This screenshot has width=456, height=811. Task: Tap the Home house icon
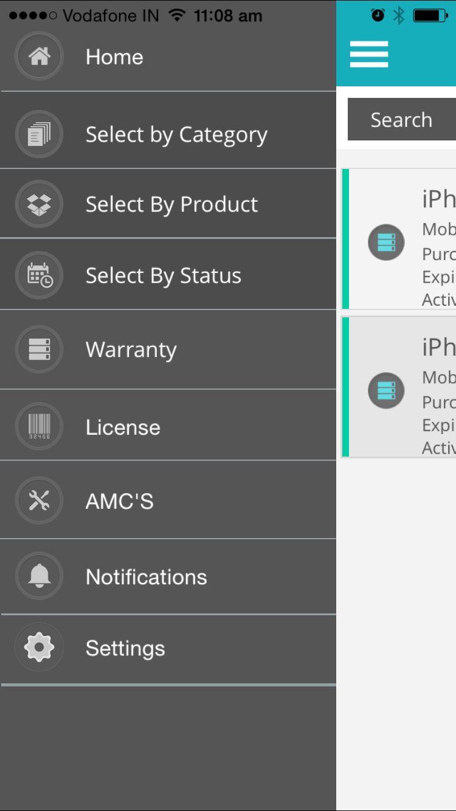click(x=39, y=57)
